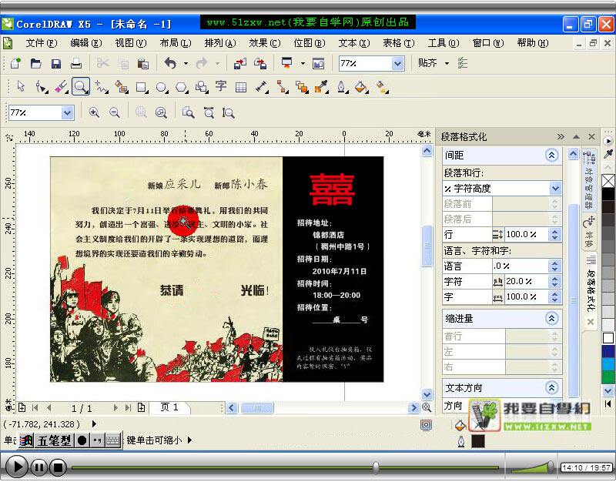This screenshot has width=616, height=482.
Task: Click the Import icon in toolbar
Action: point(240,63)
